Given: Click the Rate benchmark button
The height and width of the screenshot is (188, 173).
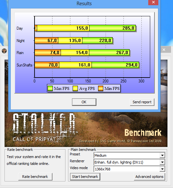Looking at the screenshot, I should (x=35, y=177).
